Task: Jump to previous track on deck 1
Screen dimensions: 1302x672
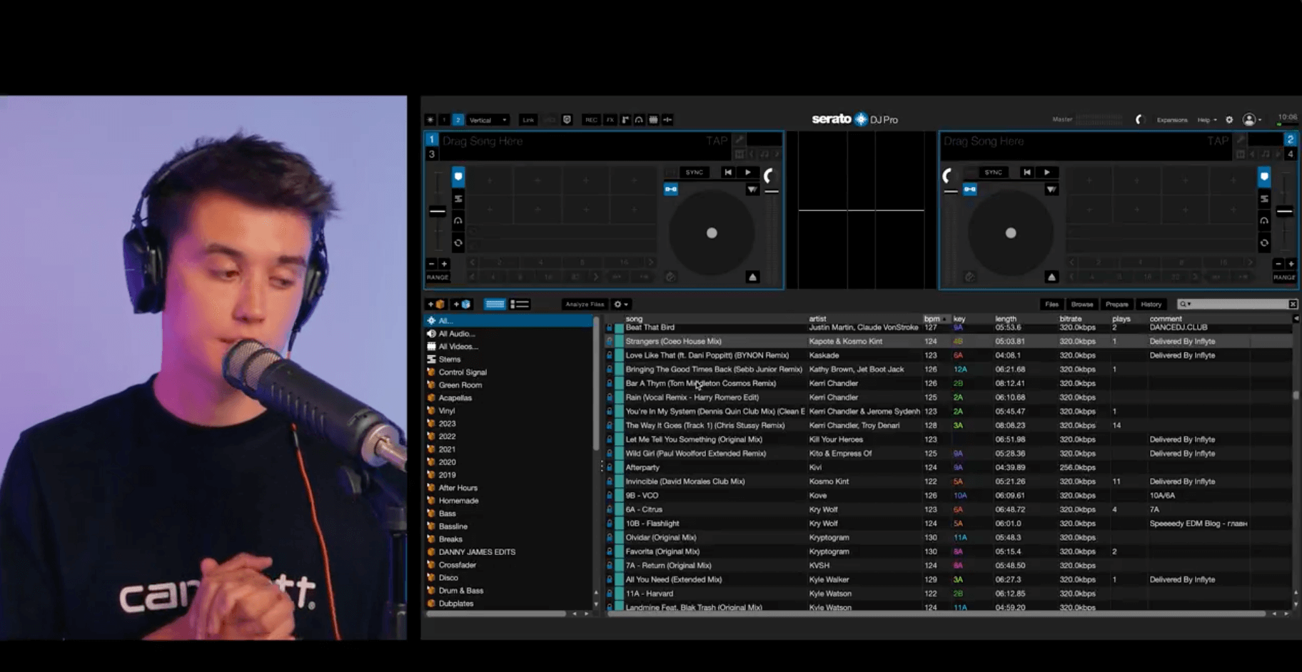Action: click(x=727, y=172)
